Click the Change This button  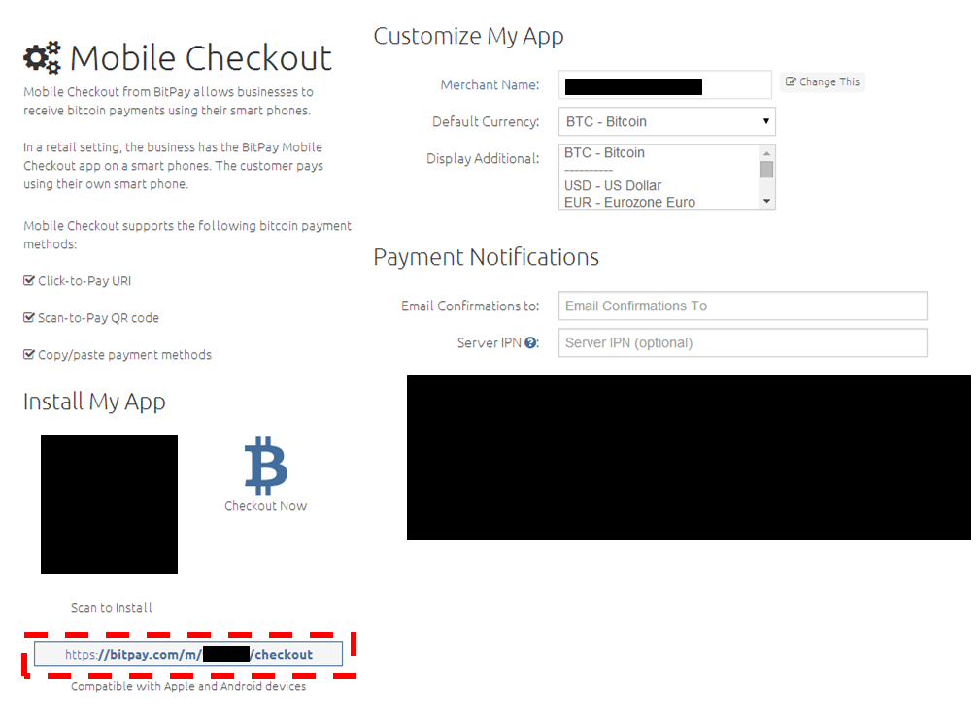823,81
